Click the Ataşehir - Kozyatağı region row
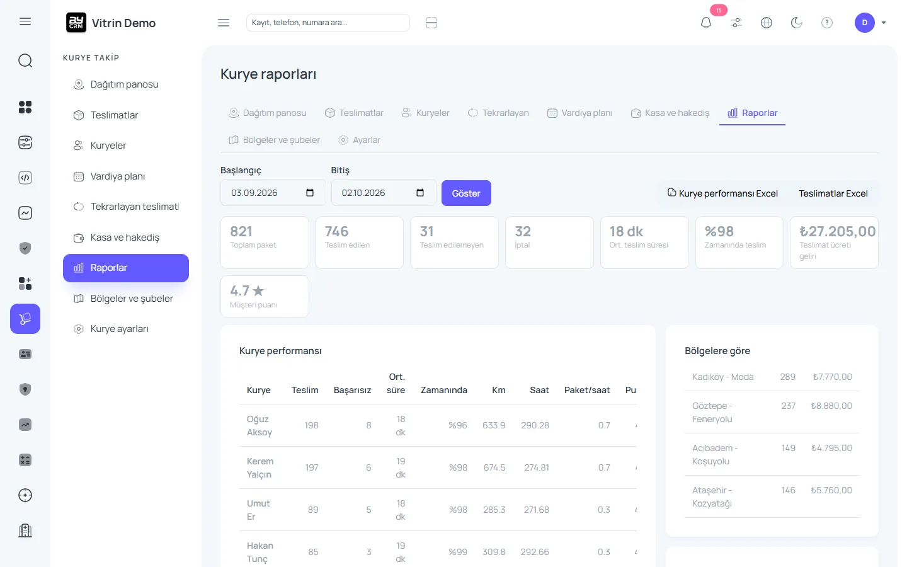This screenshot has width=907, height=567. [772, 496]
